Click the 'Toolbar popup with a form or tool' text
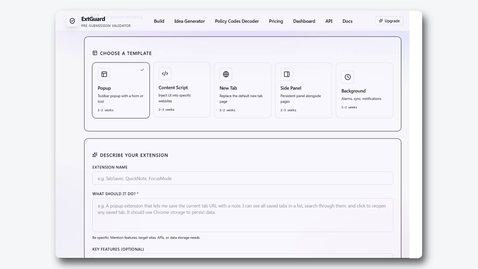This screenshot has width=478, height=269. [120, 99]
